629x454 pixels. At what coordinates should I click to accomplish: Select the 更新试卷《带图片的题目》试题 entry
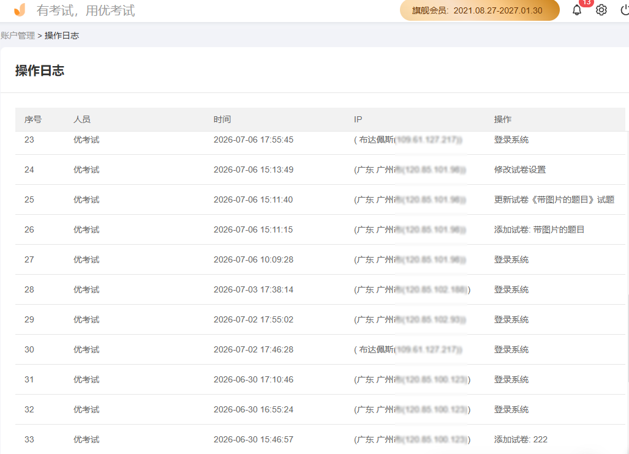(554, 199)
